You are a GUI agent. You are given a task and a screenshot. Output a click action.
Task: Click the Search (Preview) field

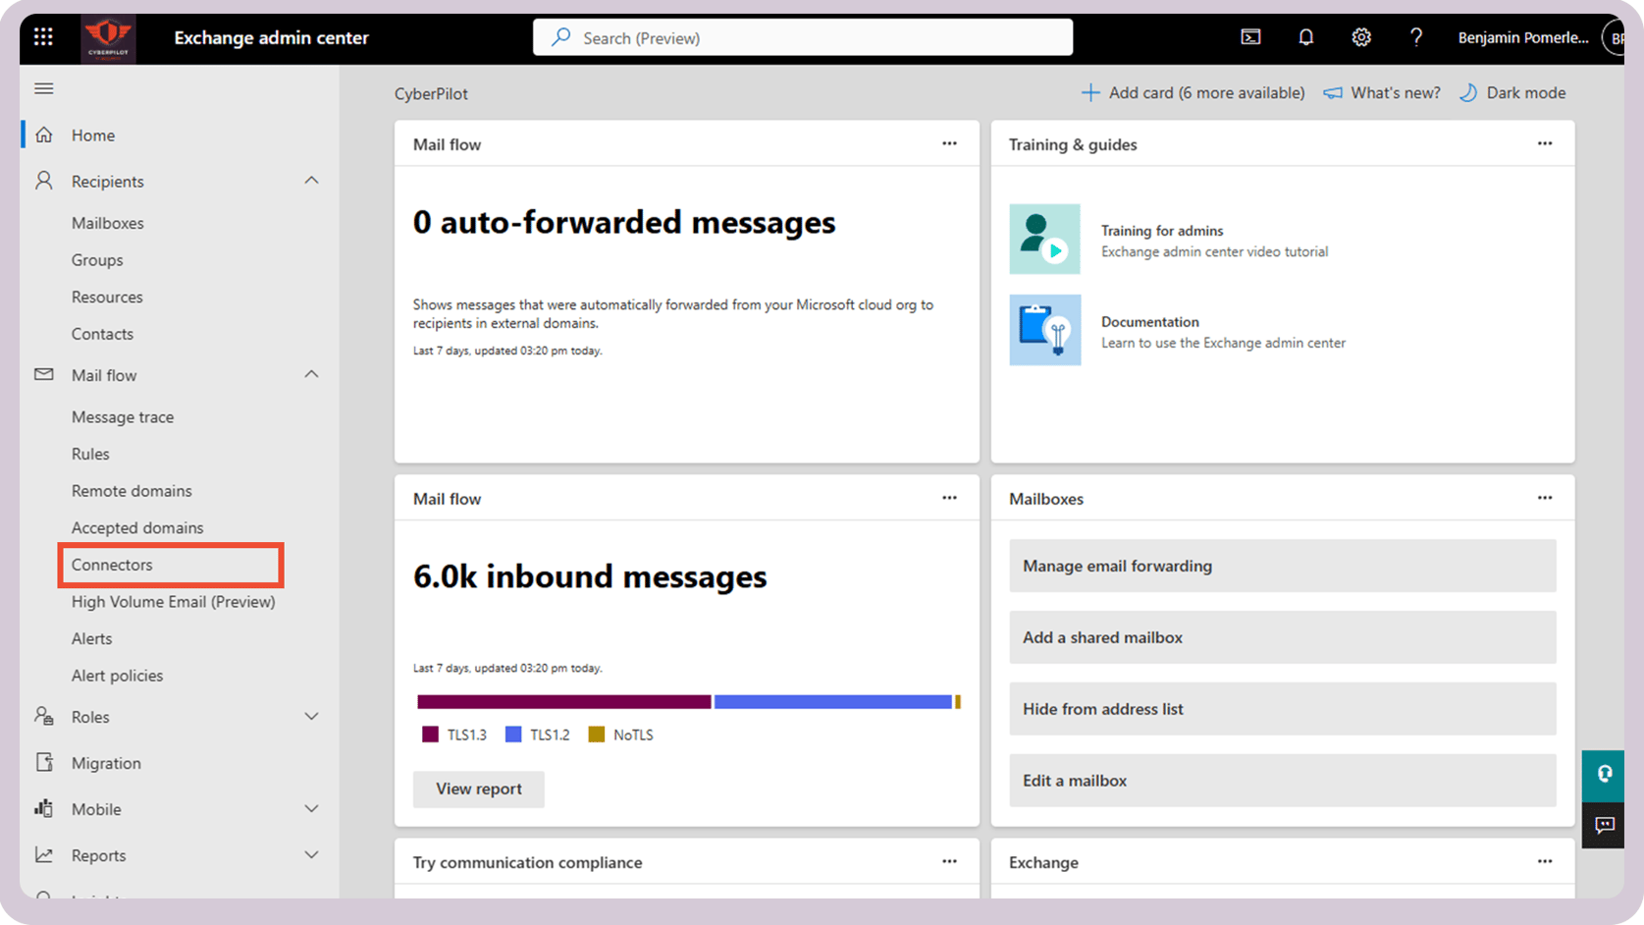[x=803, y=38]
